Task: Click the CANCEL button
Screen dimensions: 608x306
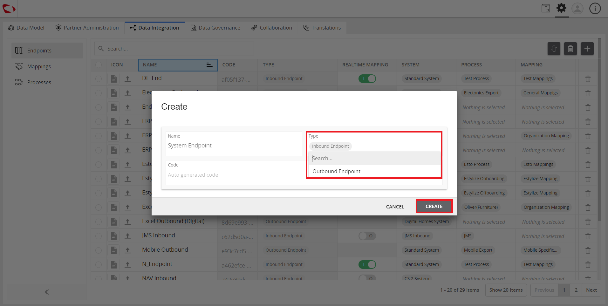Action: click(395, 207)
